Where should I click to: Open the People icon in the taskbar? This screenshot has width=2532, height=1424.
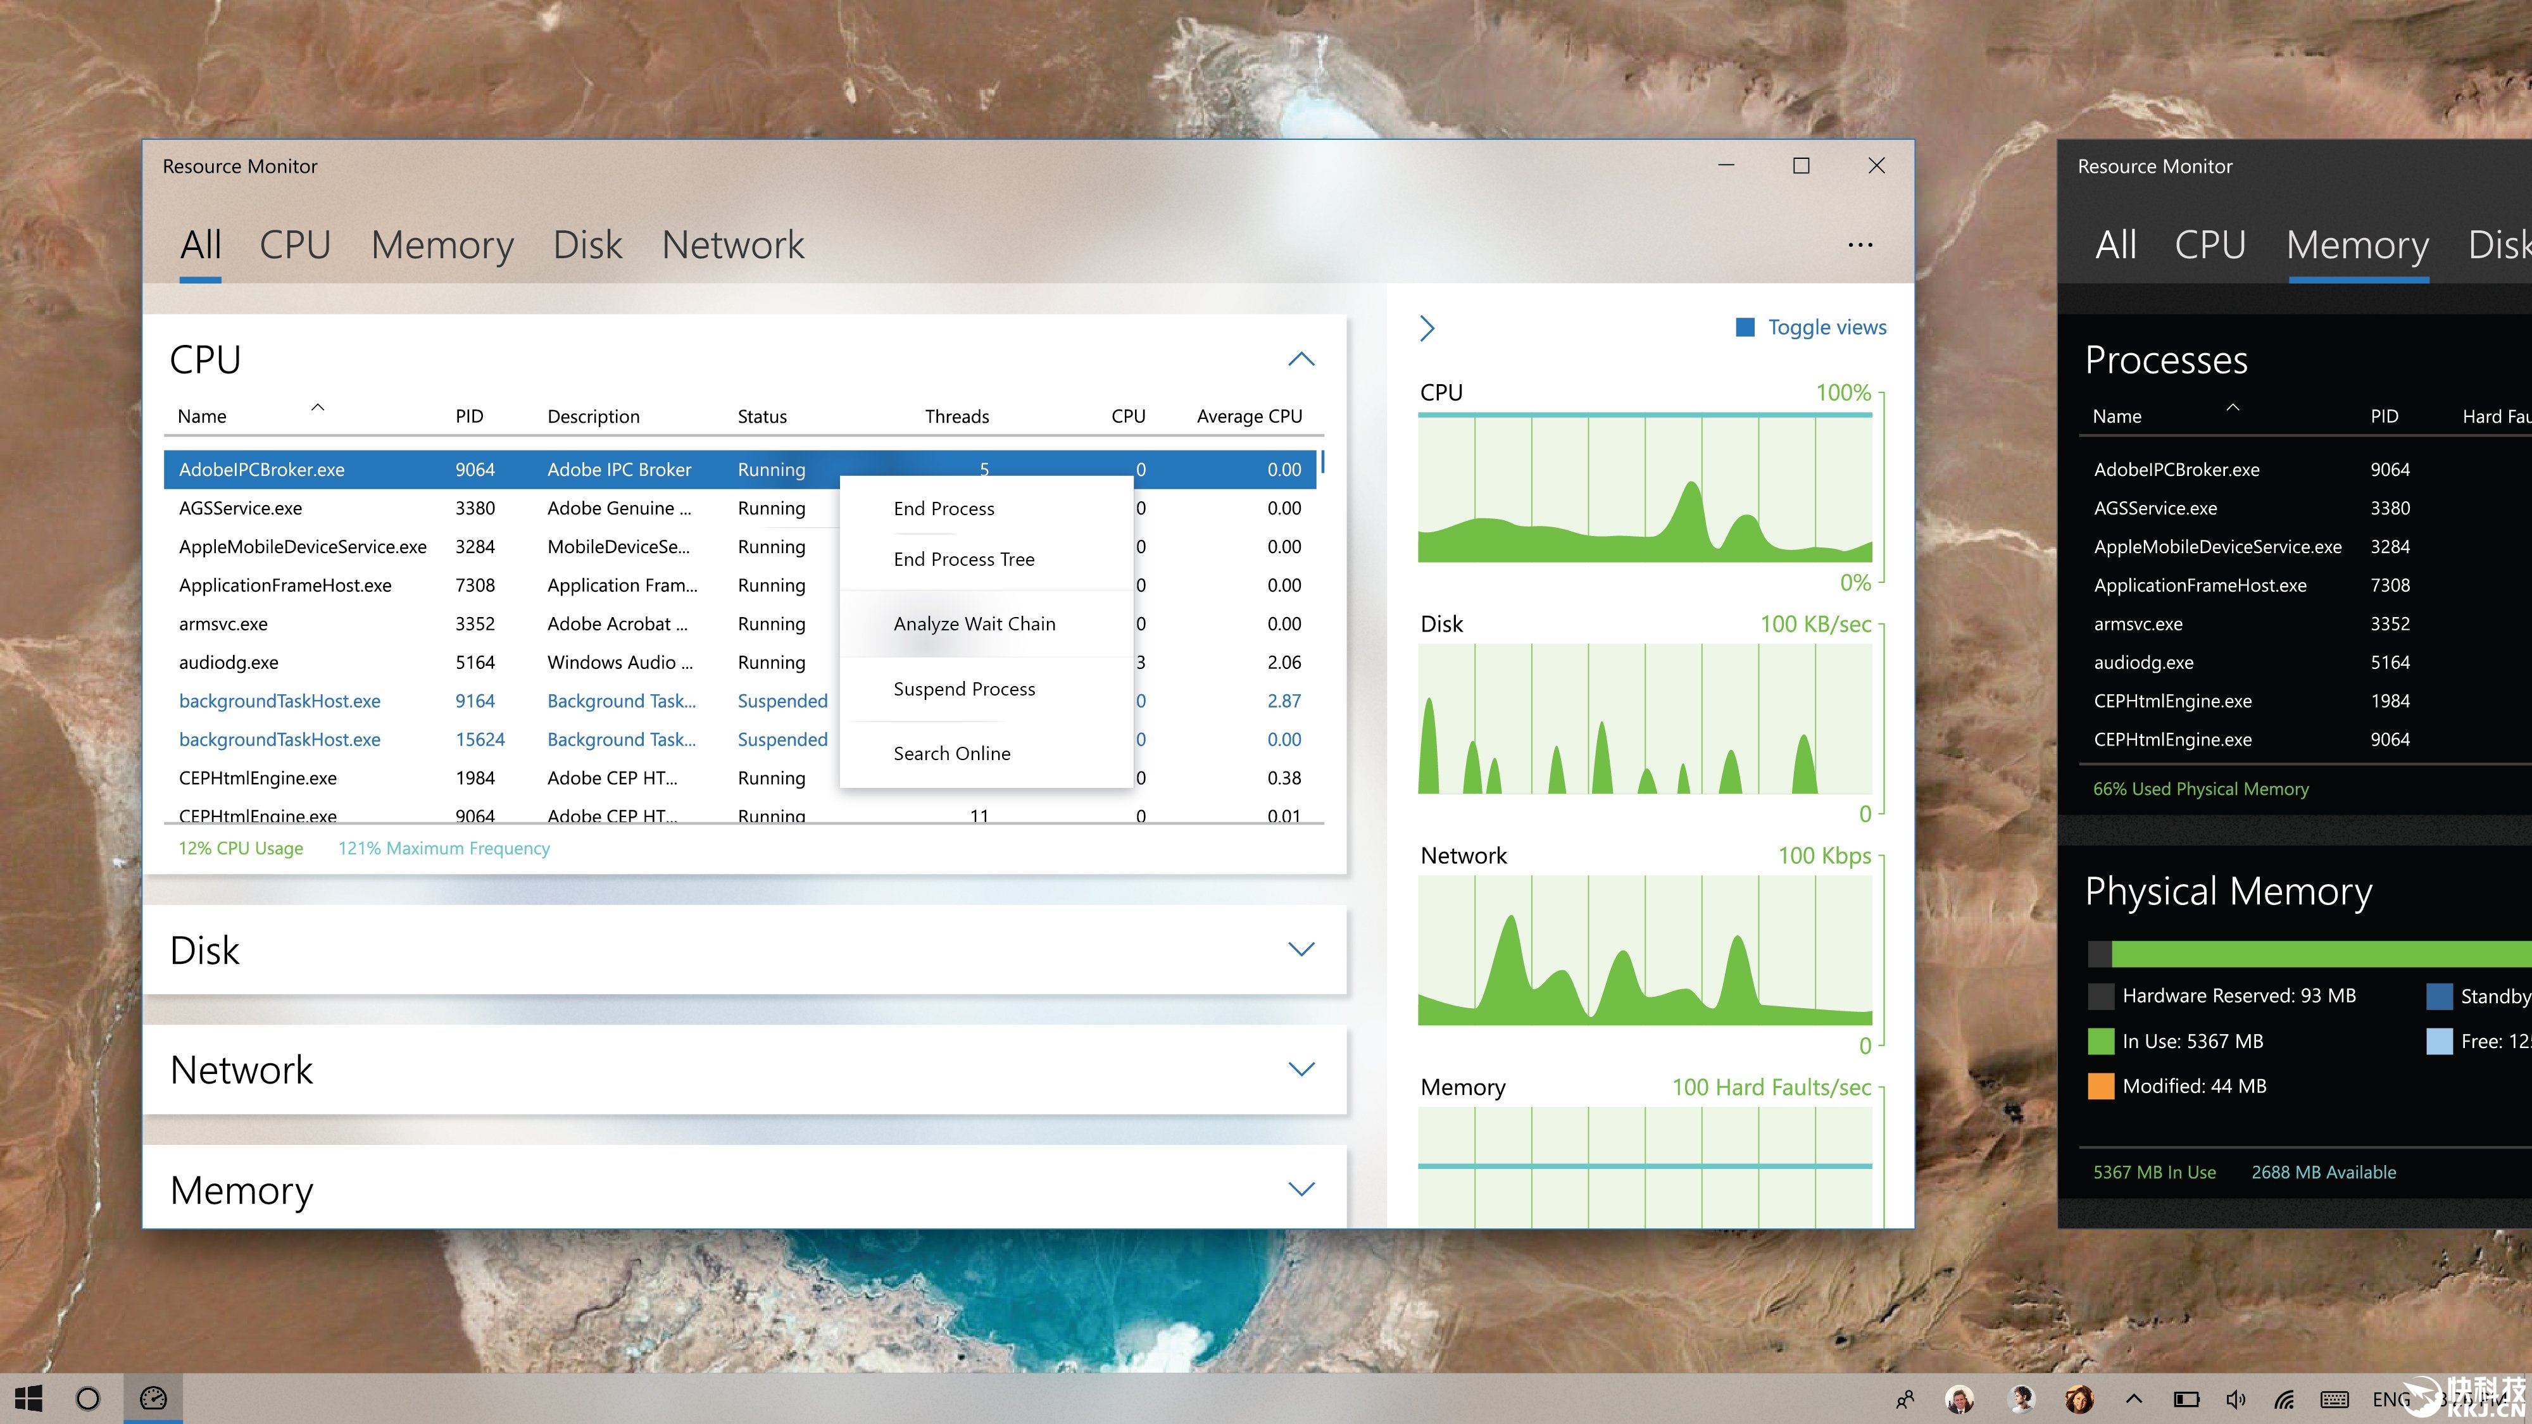click(1905, 1399)
